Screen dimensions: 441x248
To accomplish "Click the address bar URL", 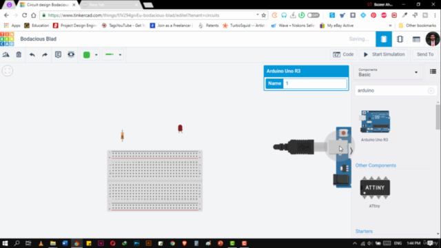I will tap(134, 15).
